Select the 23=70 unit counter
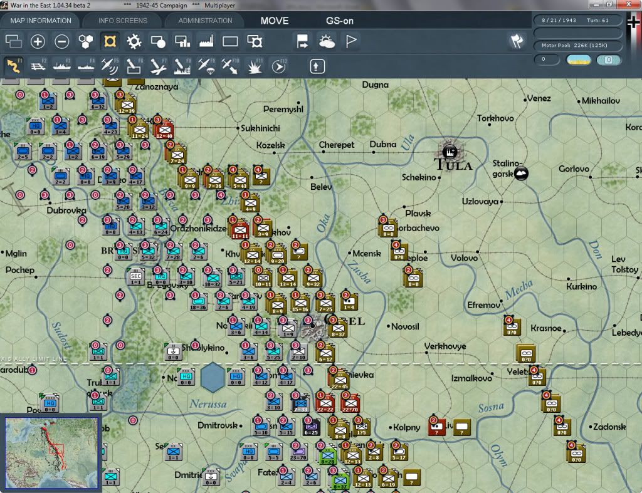Viewport: 642px width, 493px height. coord(299,452)
